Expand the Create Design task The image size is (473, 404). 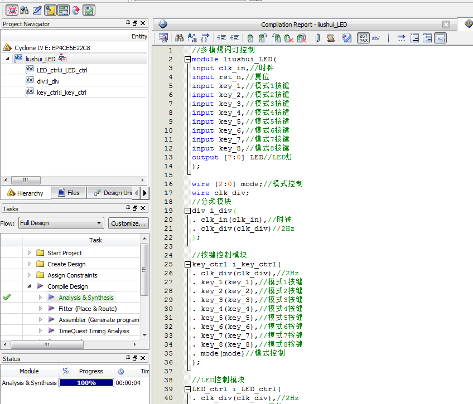point(29,264)
